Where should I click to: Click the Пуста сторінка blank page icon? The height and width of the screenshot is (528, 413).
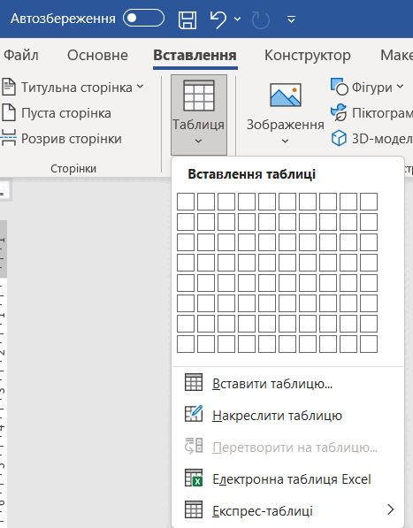(x=9, y=113)
